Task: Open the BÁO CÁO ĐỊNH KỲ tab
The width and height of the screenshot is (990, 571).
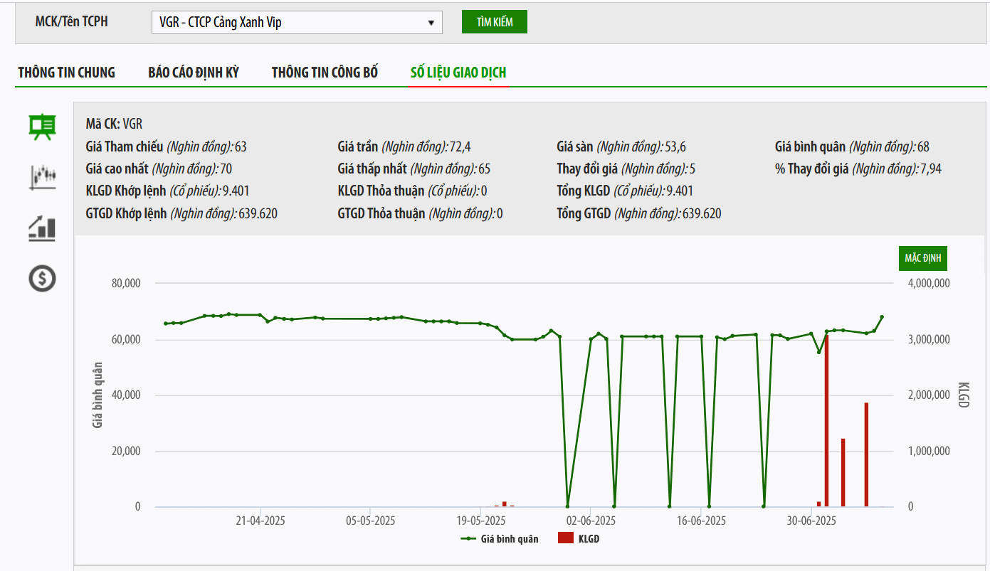Action: click(194, 73)
